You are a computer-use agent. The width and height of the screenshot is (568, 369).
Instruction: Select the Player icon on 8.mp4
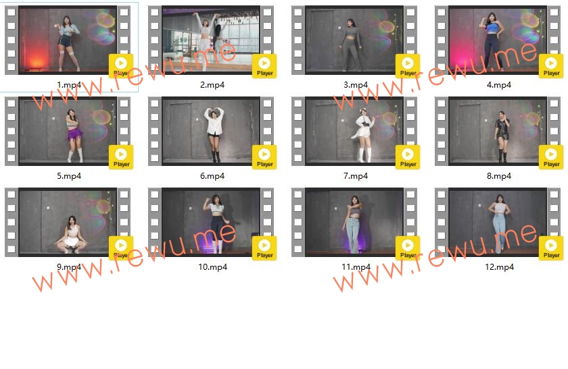click(552, 157)
